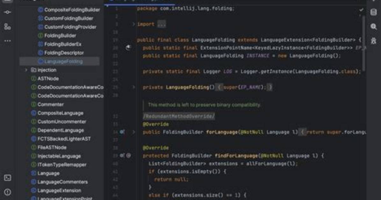381x200 pixels.
Task: Select ITokenTypeRemapper in project tree
Action: pos(62,165)
